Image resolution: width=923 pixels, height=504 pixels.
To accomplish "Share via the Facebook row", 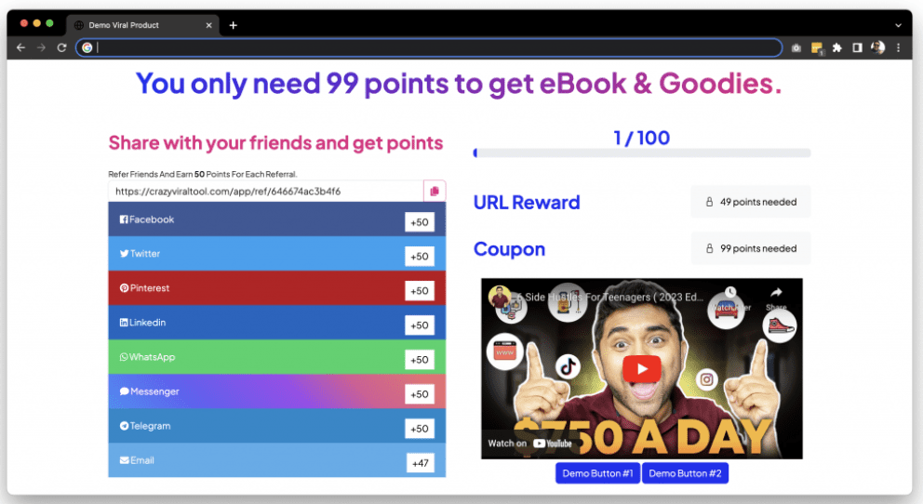I will coord(276,219).
